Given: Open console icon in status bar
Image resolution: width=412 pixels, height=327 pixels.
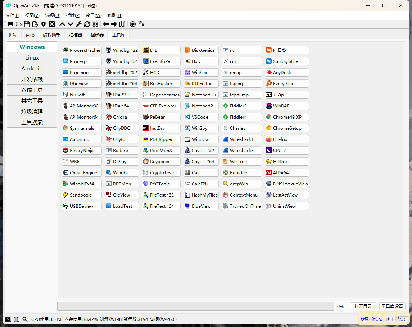Looking at the screenshot, I should 8,319.
